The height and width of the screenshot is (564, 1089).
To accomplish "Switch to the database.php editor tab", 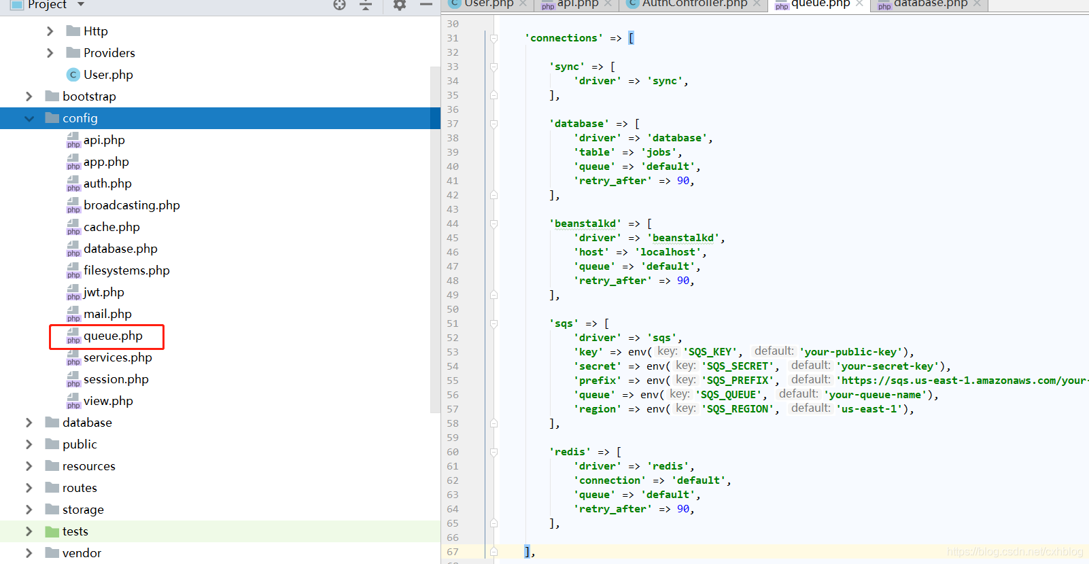I will [929, 4].
